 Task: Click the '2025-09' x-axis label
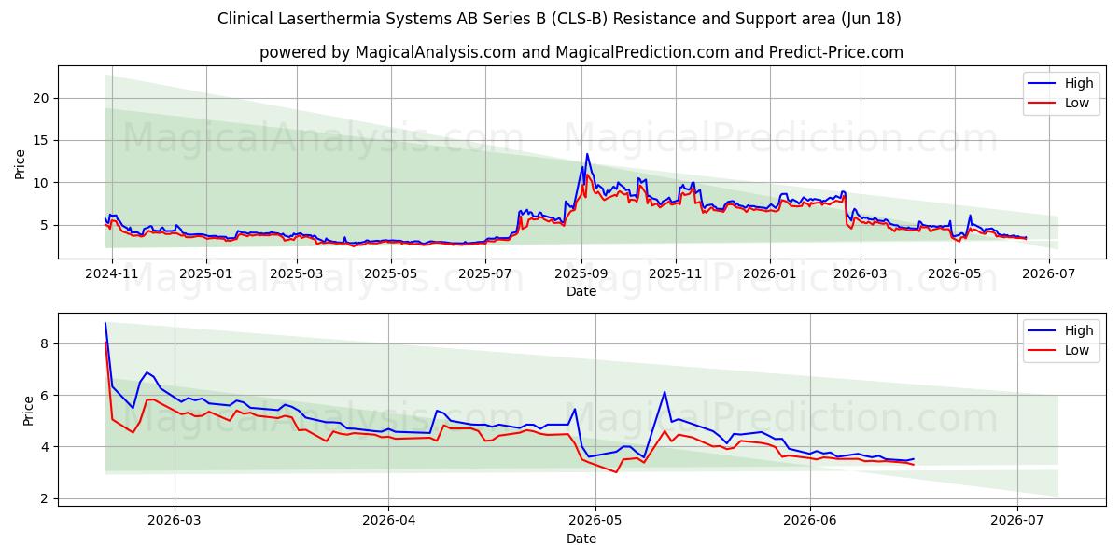(581, 274)
